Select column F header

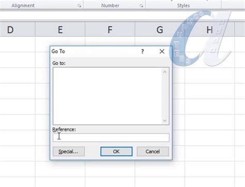(110, 30)
